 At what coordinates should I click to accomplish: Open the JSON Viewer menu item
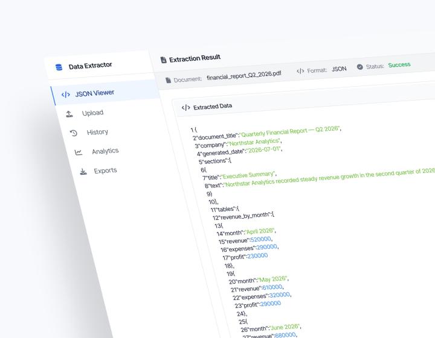coord(105,92)
